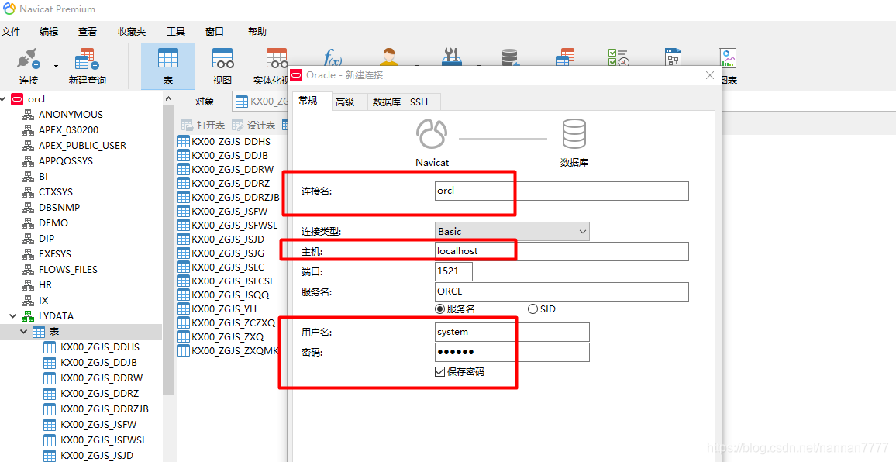Select the 服务名 radio button
The width and height of the screenshot is (896, 462).
coord(440,309)
